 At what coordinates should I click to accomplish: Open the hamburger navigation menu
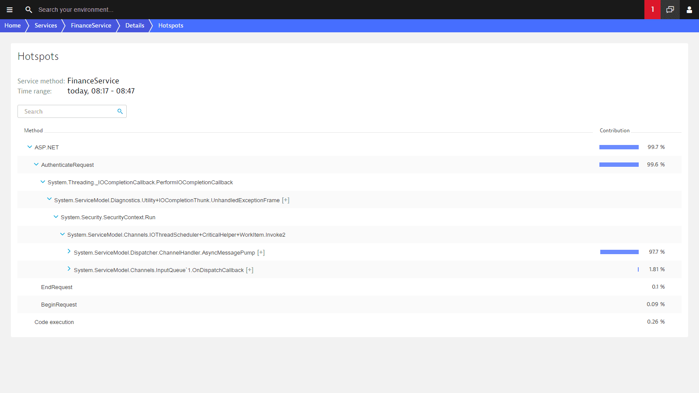pos(10,10)
